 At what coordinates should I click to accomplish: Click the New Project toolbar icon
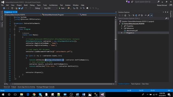click(x=12, y=8)
